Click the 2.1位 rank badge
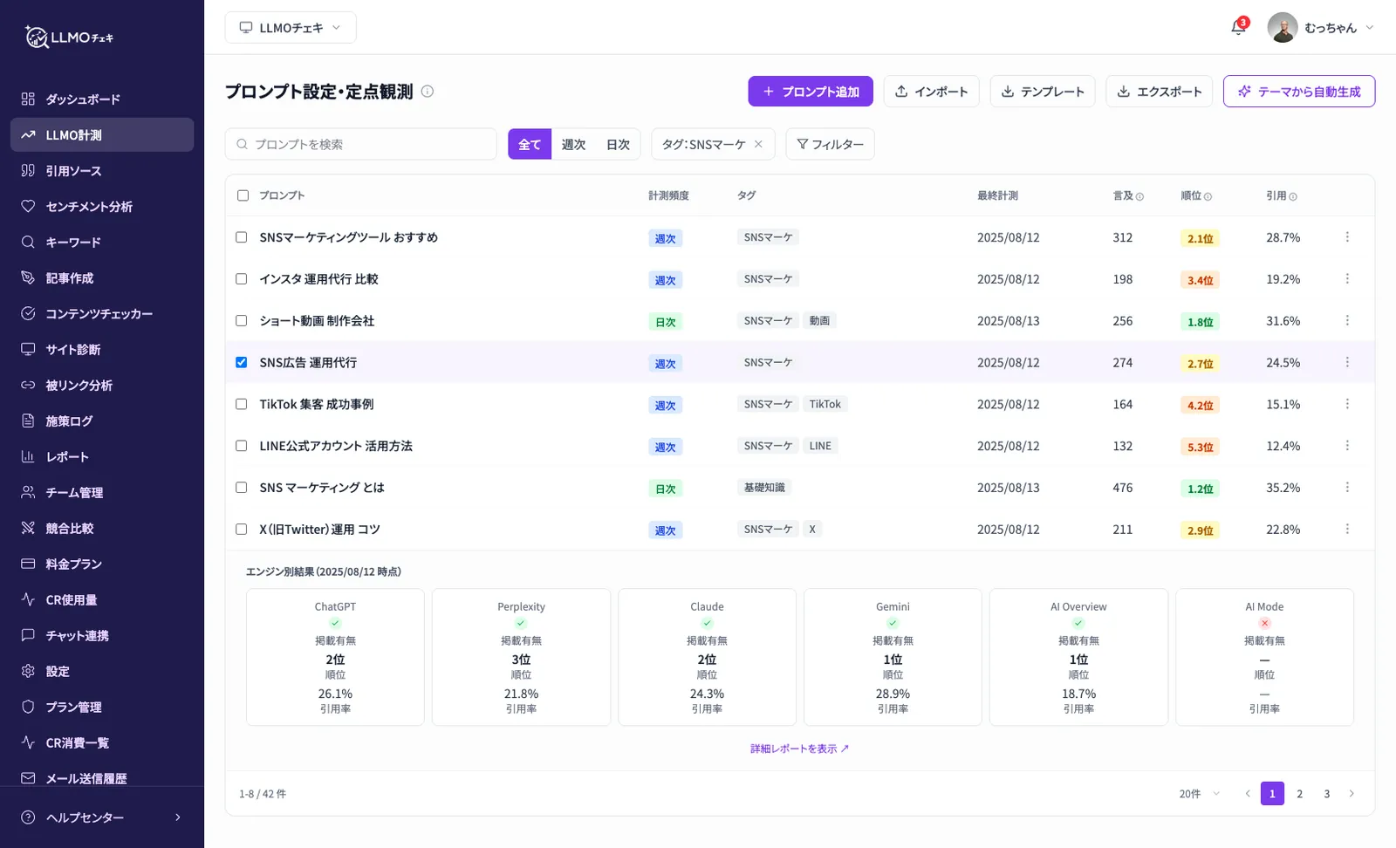 pyautogui.click(x=1200, y=238)
